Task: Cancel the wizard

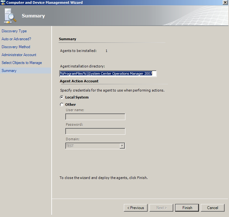Action: pyautogui.click(x=213, y=208)
